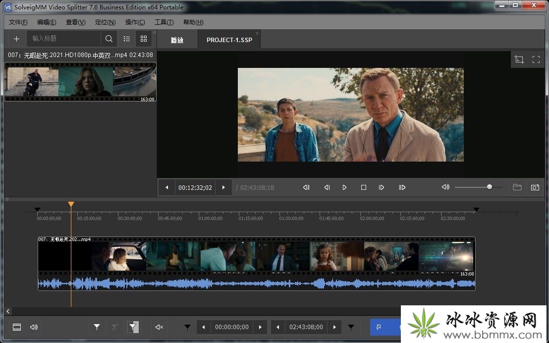Decrease start time 00:00:00;00

[204, 327]
